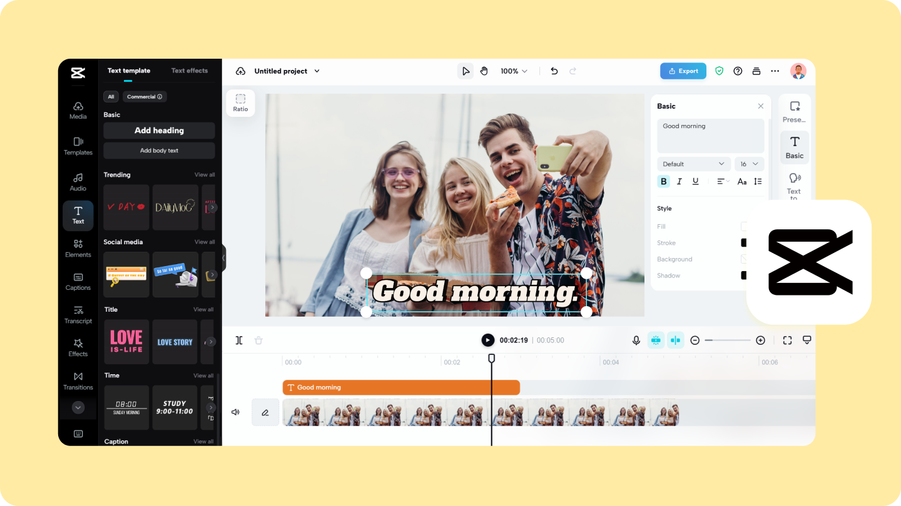Open the Basic tab in the right rail

click(795, 147)
